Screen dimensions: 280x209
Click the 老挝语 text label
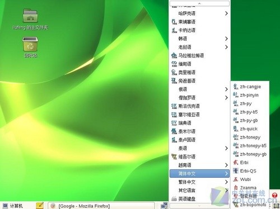(185, 47)
